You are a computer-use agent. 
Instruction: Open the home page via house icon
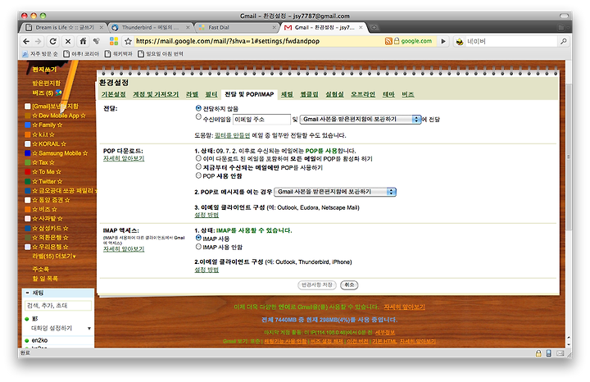pos(83,41)
